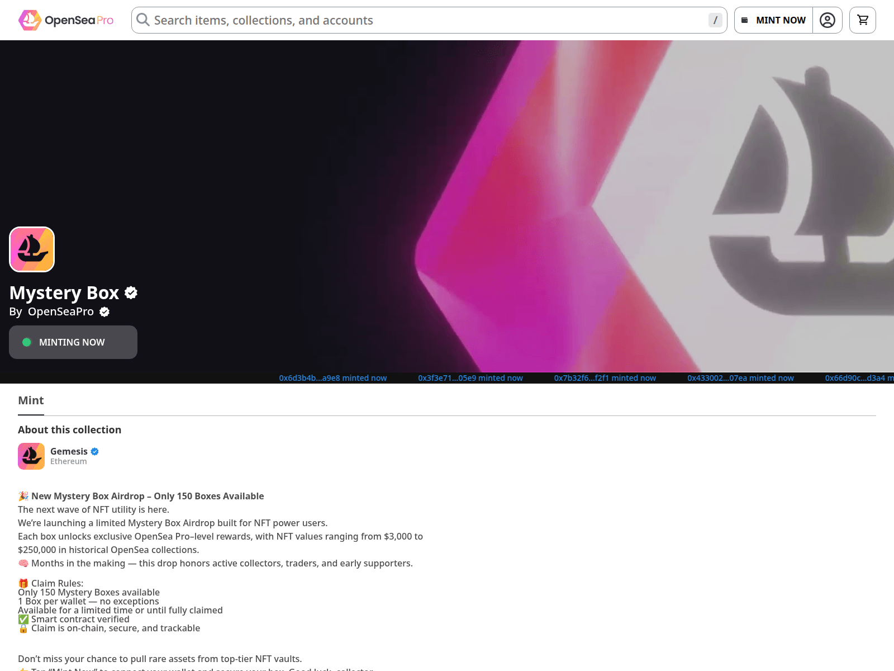Click 'New Mystery Box Airdrop – Only 150 Boxes Available'
The height and width of the screenshot is (671, 894).
point(148,496)
